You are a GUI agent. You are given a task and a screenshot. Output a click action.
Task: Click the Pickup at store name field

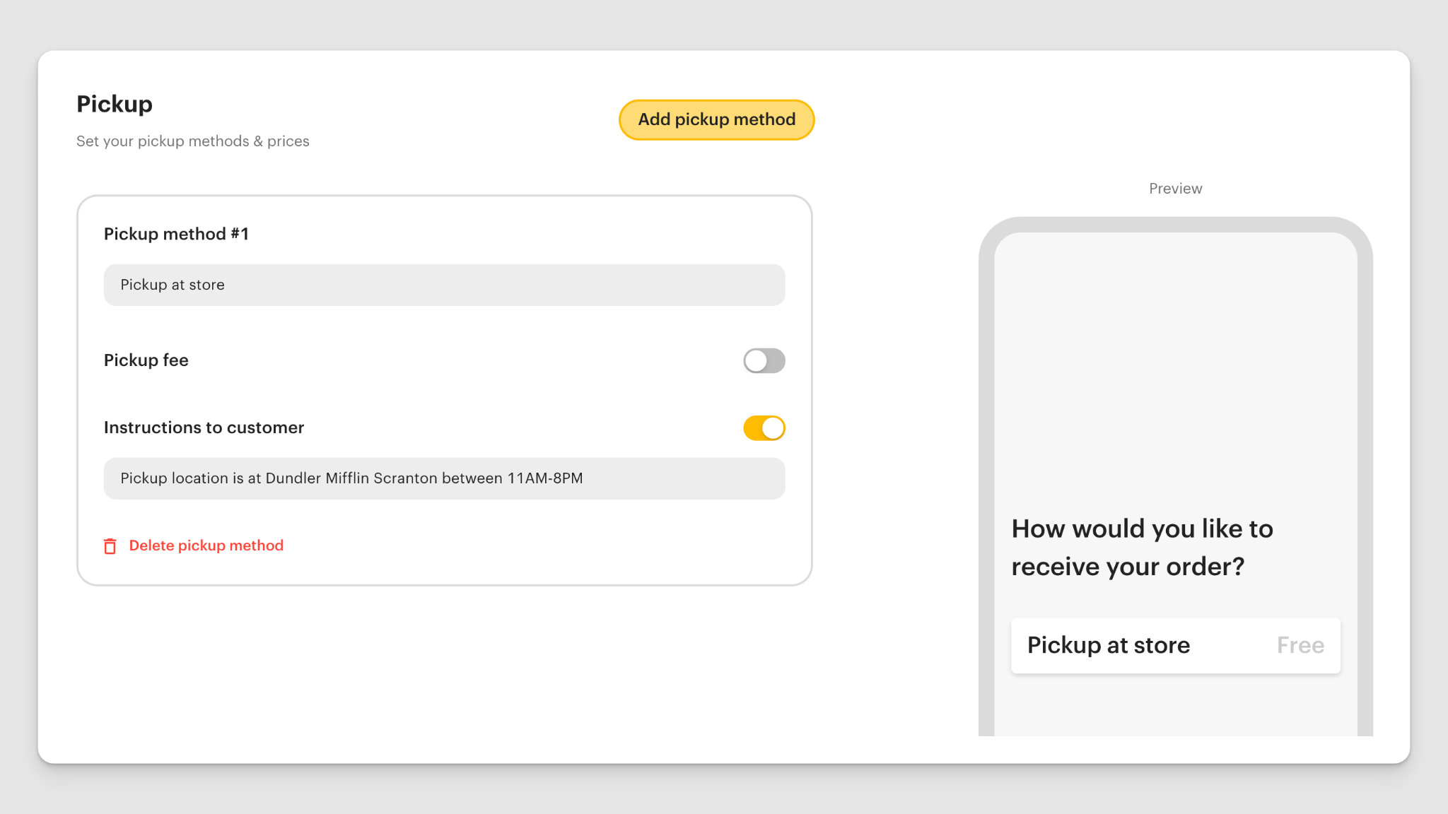[444, 285]
